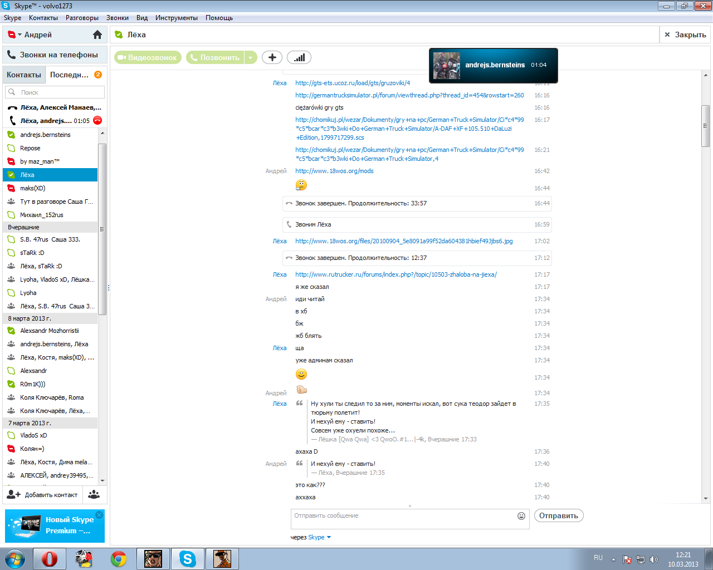Click the chat scrollbar down arrow
This screenshot has height=570, width=713.
click(706, 498)
